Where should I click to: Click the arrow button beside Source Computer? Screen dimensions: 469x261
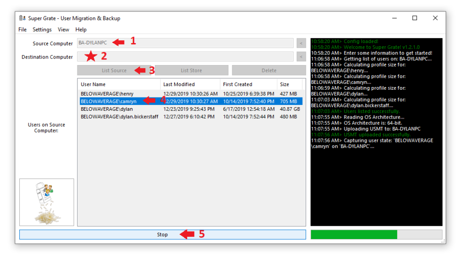(x=301, y=43)
